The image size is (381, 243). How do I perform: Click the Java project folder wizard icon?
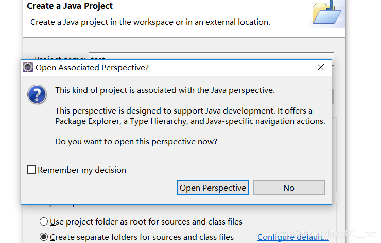pyautogui.click(x=326, y=13)
